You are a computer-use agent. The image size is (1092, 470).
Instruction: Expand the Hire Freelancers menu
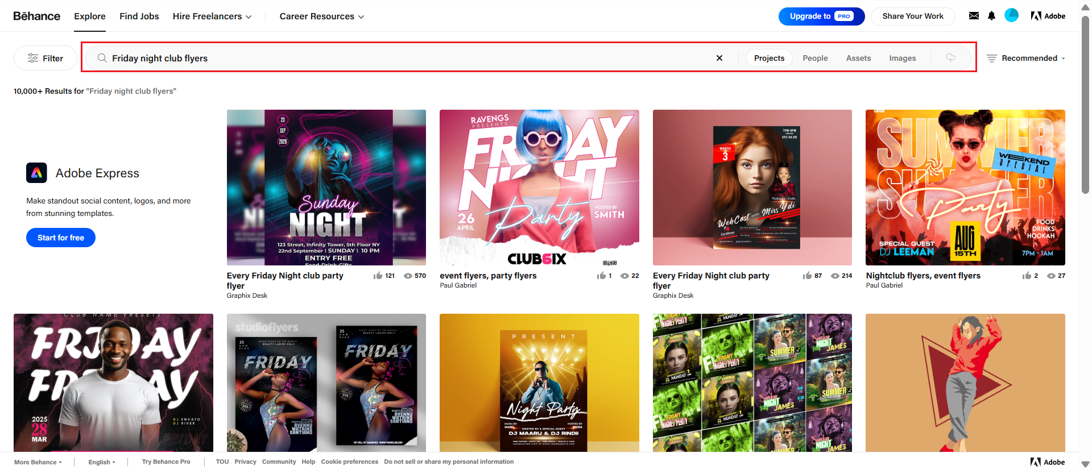(x=212, y=16)
